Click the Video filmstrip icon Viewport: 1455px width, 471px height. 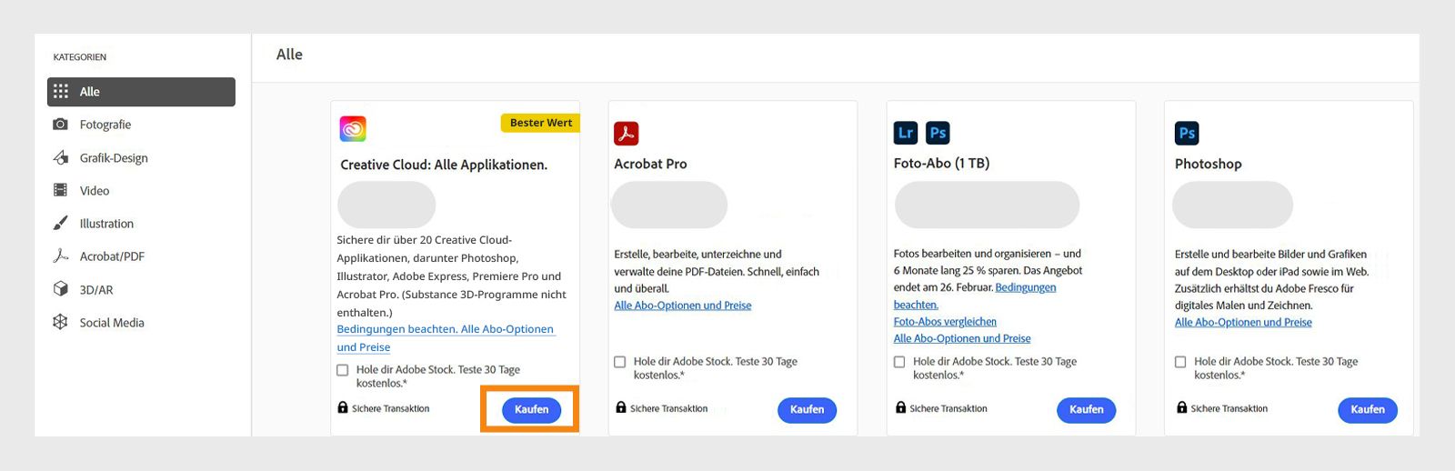(60, 190)
